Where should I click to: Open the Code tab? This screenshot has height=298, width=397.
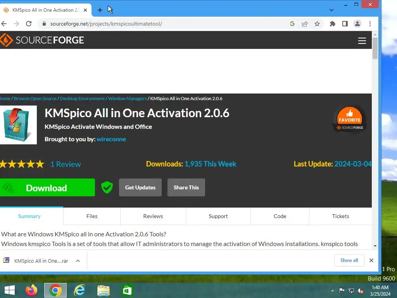pos(280,216)
